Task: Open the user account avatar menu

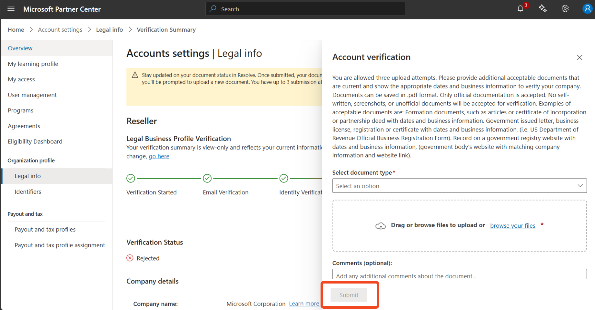Action: (x=587, y=9)
